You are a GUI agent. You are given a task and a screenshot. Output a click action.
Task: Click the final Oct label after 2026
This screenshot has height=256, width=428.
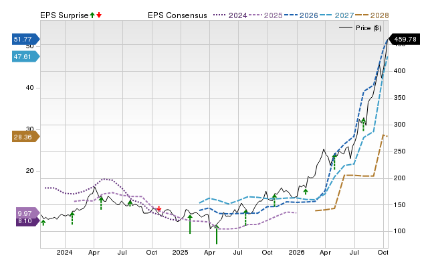tap(383, 252)
